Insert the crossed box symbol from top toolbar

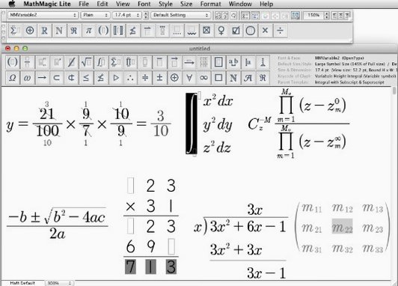point(206,31)
